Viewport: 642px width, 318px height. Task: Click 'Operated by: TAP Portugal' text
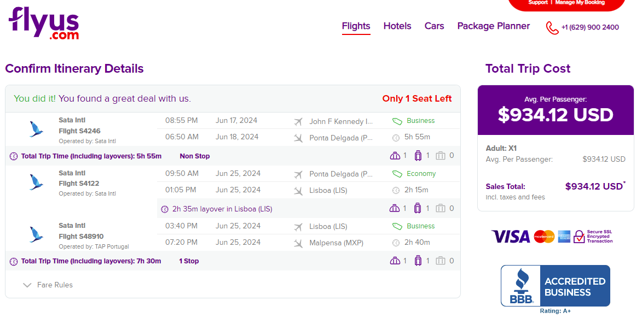94,246
